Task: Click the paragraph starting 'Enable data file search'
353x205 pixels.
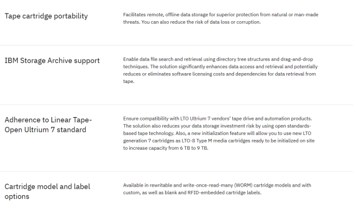Action: tap(220, 70)
